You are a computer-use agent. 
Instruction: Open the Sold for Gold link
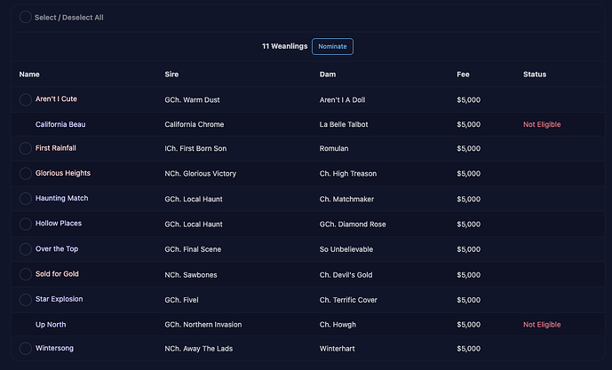(x=57, y=273)
